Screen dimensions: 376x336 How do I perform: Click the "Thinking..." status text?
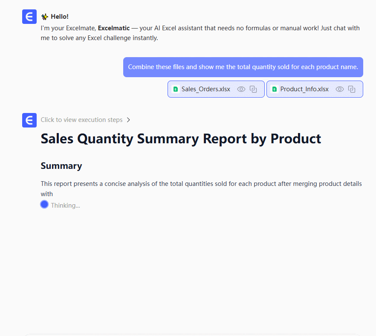65,206
